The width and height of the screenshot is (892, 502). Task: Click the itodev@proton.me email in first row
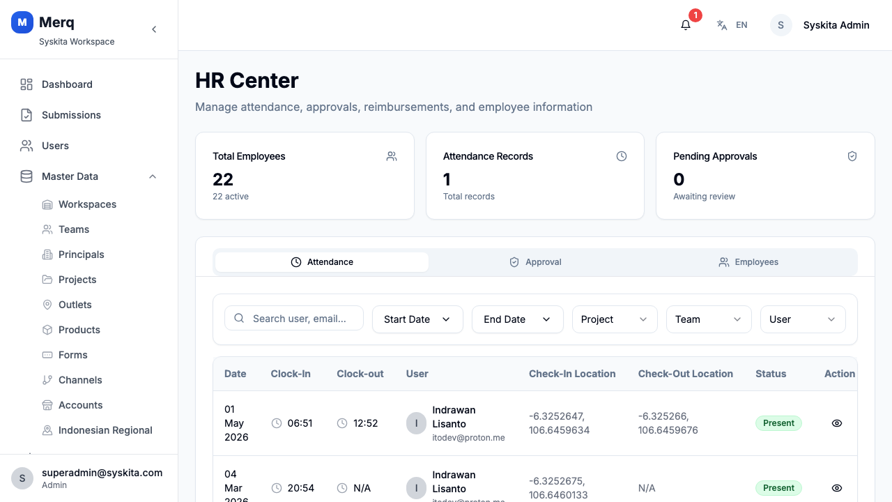468,438
